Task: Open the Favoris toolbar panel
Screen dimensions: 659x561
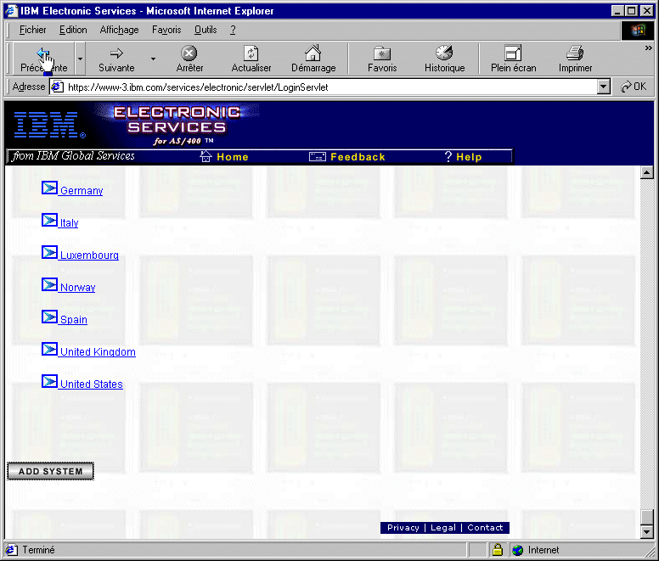Action: 382,59
